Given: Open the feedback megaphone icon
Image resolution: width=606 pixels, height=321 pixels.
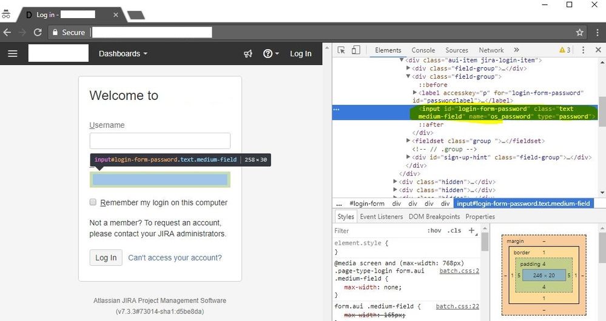Looking at the screenshot, I should (248, 54).
